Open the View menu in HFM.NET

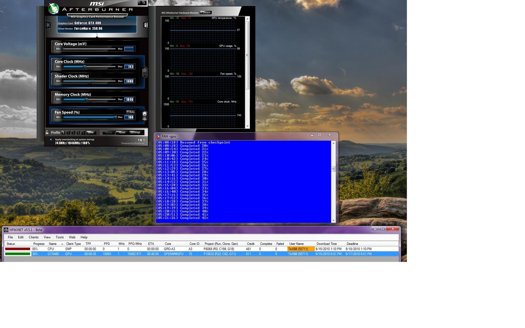47,237
